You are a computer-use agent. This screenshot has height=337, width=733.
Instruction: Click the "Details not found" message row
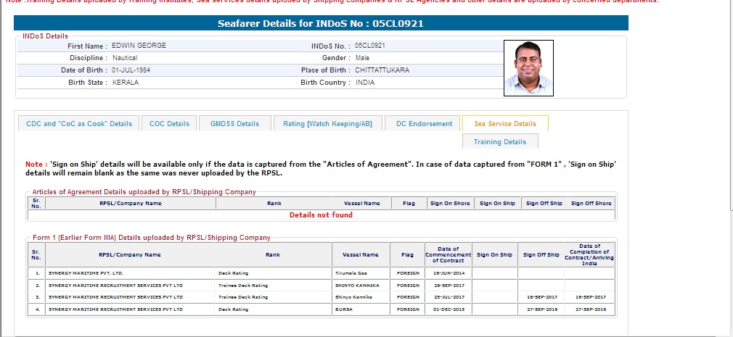tap(321, 215)
